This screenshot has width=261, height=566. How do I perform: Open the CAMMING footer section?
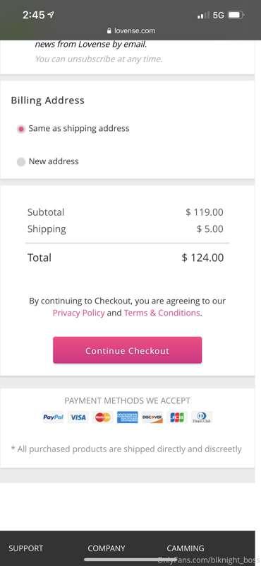[186, 548]
